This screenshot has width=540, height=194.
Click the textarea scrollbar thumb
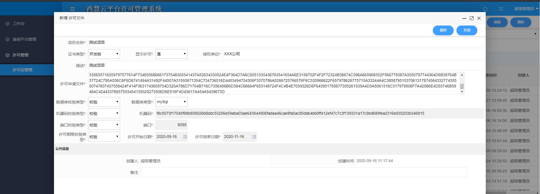point(462,86)
